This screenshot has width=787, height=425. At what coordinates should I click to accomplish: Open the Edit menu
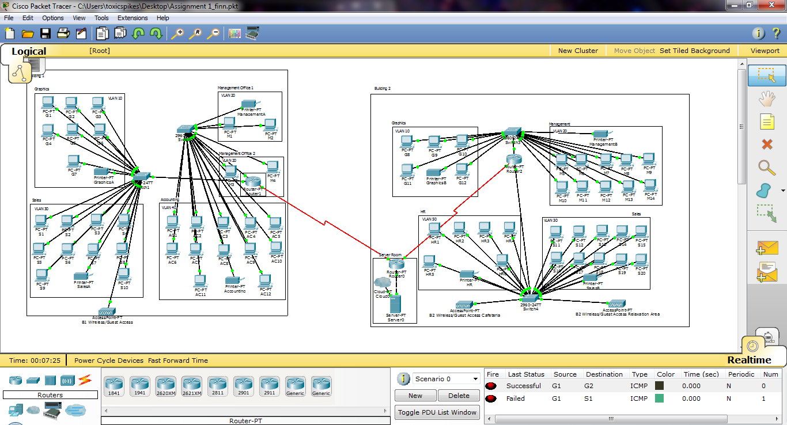[28, 18]
